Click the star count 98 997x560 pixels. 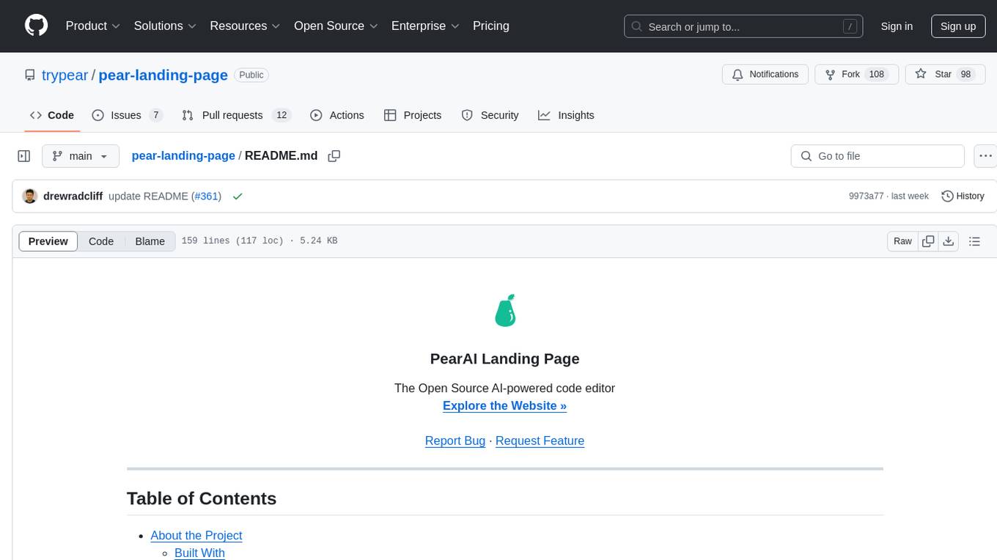click(x=965, y=75)
